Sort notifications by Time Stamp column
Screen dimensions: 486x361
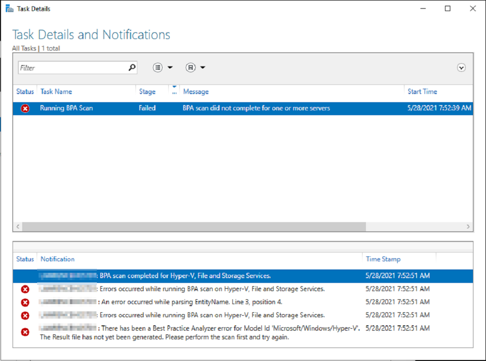pyautogui.click(x=383, y=259)
